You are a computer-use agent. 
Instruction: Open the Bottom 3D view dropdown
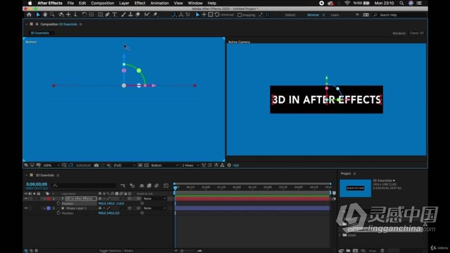click(x=165, y=165)
